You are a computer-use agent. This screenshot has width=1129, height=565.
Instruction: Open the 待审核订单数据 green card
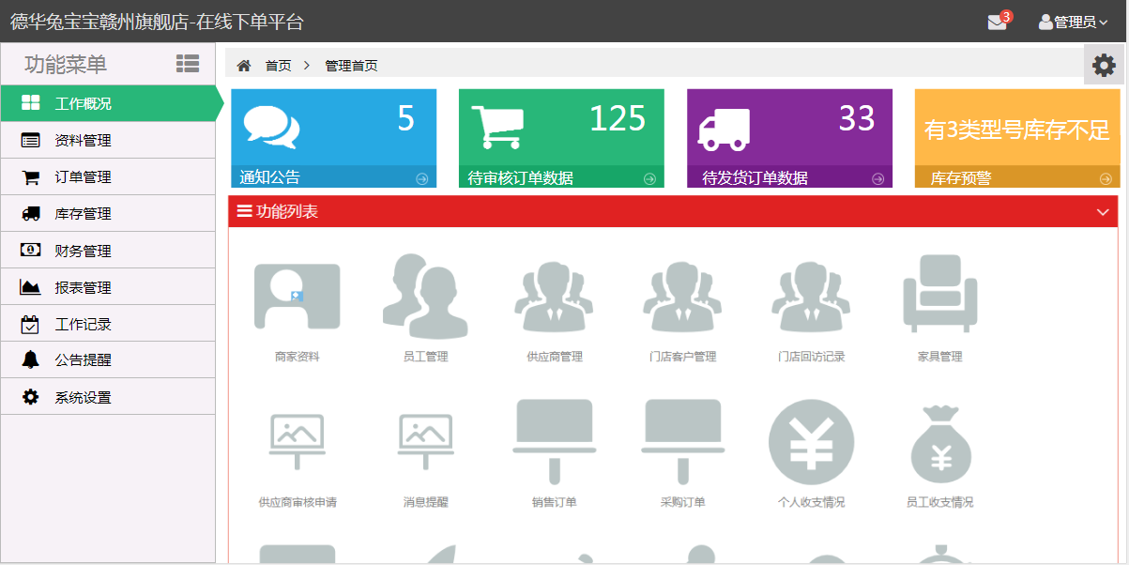pos(560,138)
